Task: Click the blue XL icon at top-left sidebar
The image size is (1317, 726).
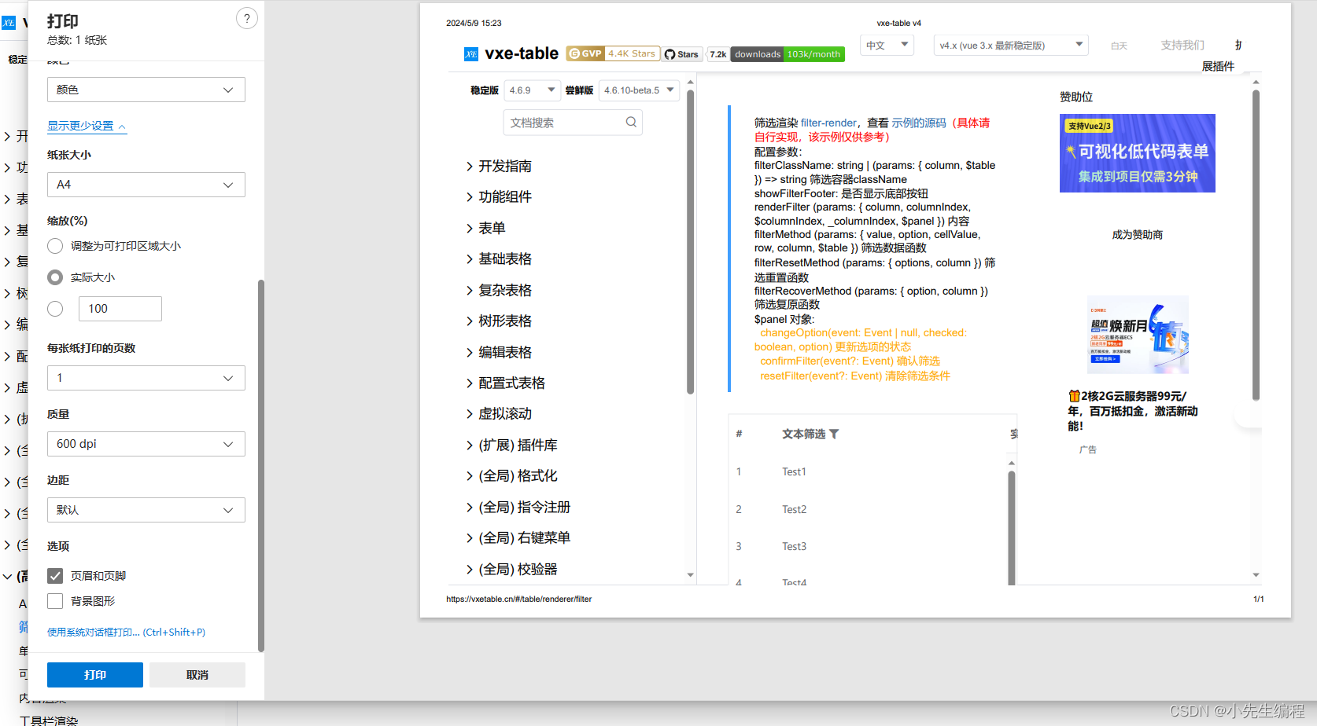Action: click(9, 22)
